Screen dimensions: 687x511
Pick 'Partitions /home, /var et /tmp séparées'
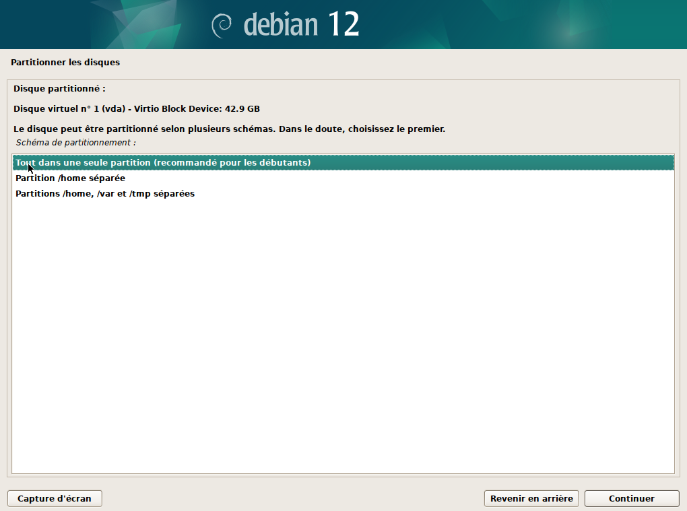click(x=343, y=193)
